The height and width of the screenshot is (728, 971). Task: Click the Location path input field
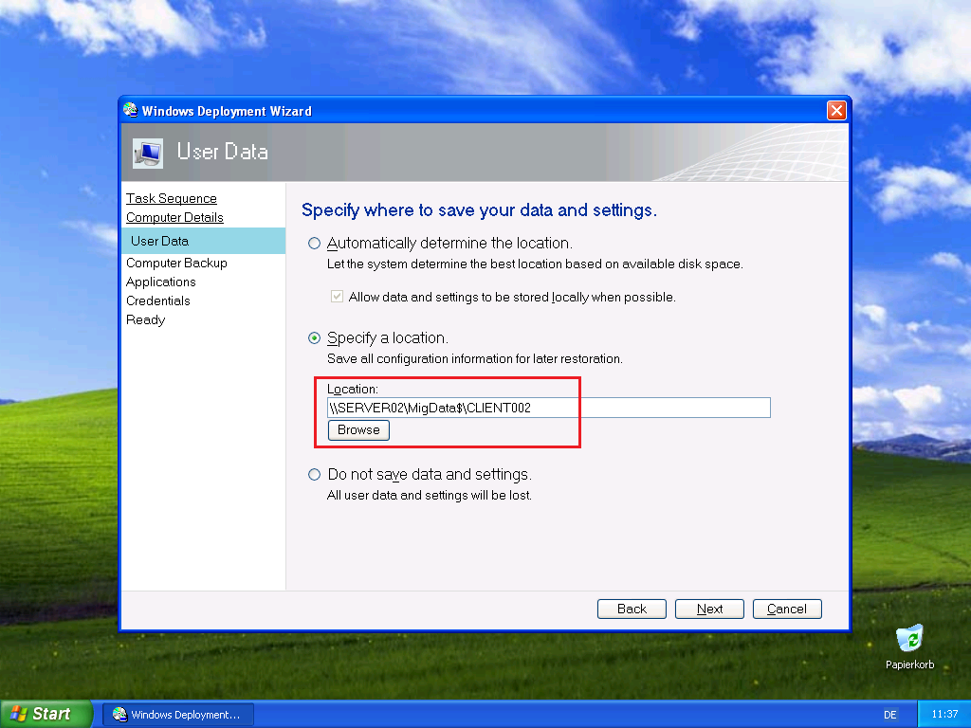(x=549, y=408)
